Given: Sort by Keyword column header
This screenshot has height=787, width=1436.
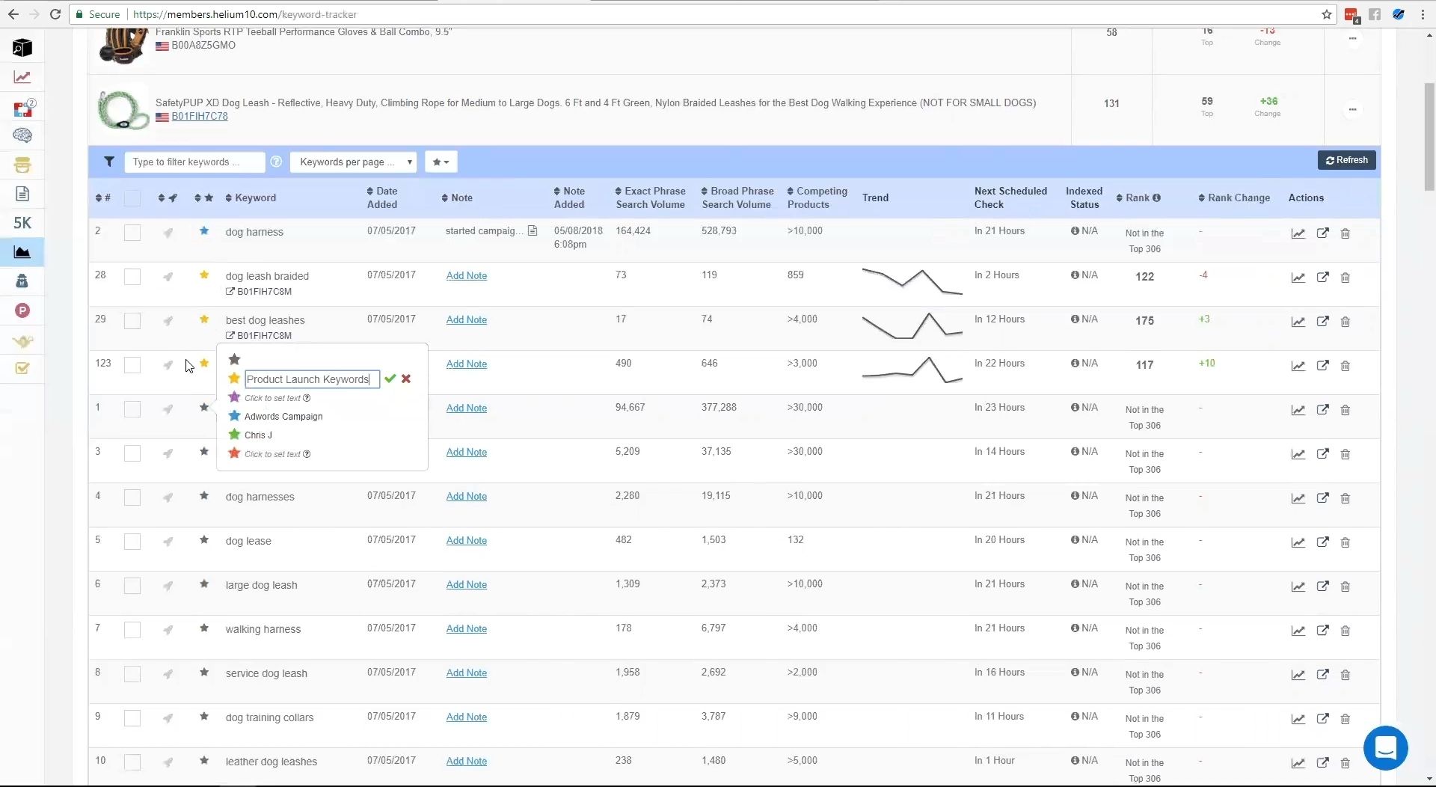Looking at the screenshot, I should [251, 198].
